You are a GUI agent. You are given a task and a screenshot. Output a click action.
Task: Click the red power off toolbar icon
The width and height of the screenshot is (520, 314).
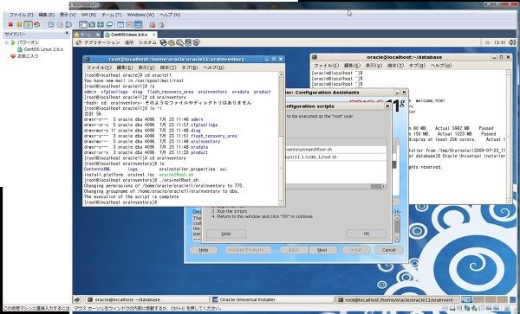point(10,24)
